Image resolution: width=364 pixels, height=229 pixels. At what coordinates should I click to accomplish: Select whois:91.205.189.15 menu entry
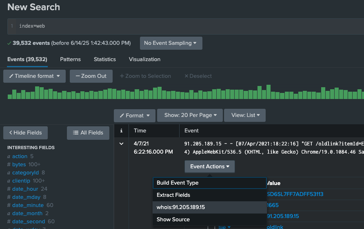[210, 207]
